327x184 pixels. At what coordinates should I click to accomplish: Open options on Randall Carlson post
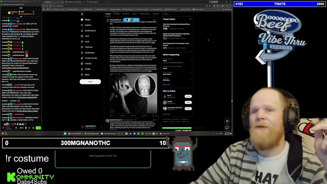156,120
